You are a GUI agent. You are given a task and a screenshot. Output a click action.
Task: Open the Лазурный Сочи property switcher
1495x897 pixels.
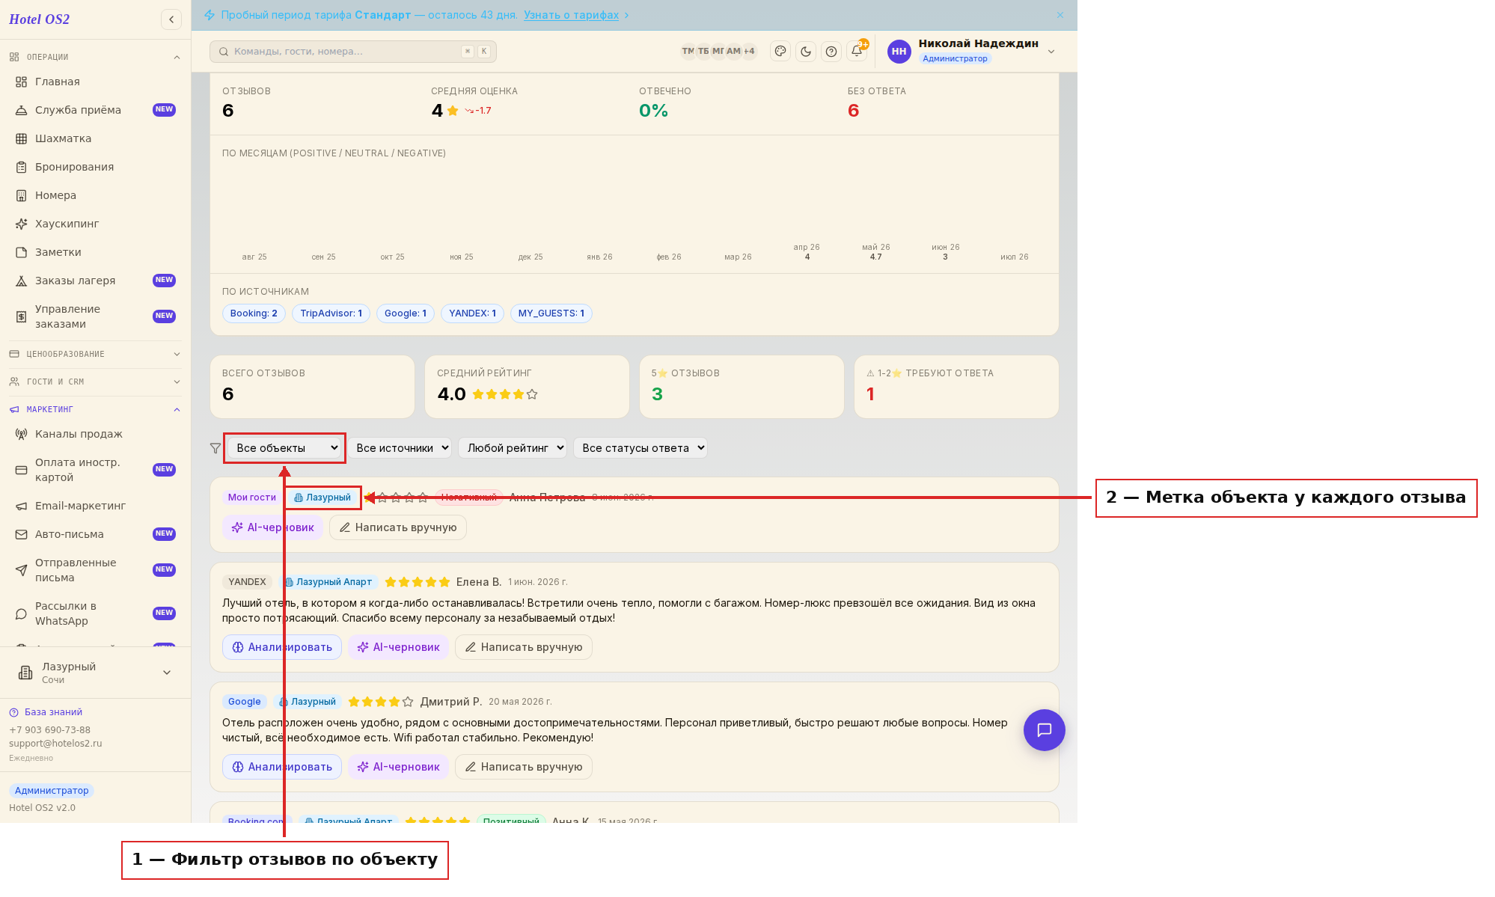pyautogui.click(x=95, y=673)
